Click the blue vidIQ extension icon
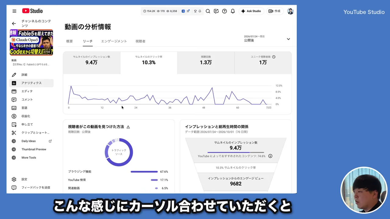This screenshot has height=219, width=390. pos(183,11)
